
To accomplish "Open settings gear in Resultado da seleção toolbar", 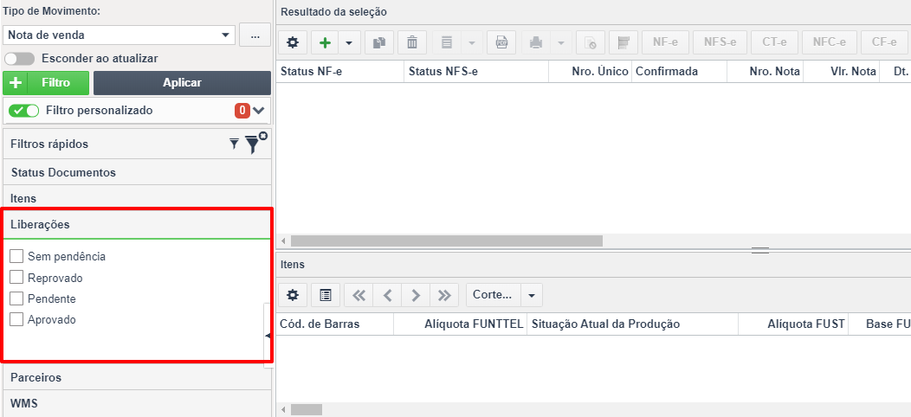I will tap(293, 42).
